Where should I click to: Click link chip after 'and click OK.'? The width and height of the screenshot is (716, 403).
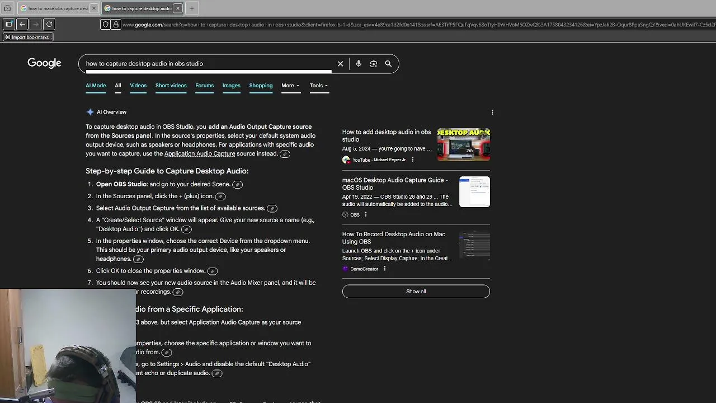pyautogui.click(x=186, y=229)
